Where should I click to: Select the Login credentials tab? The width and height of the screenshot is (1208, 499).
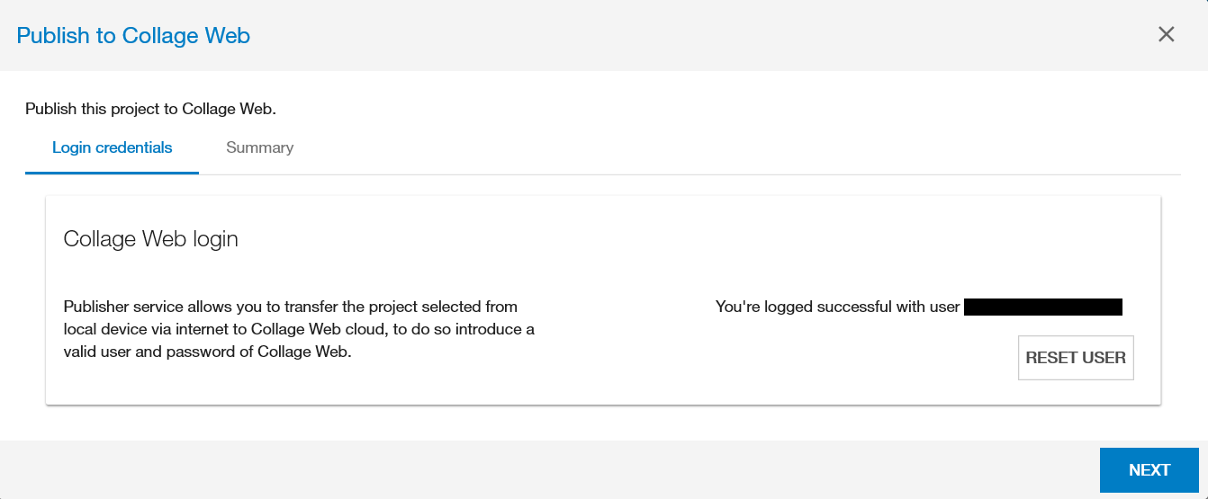pos(112,147)
